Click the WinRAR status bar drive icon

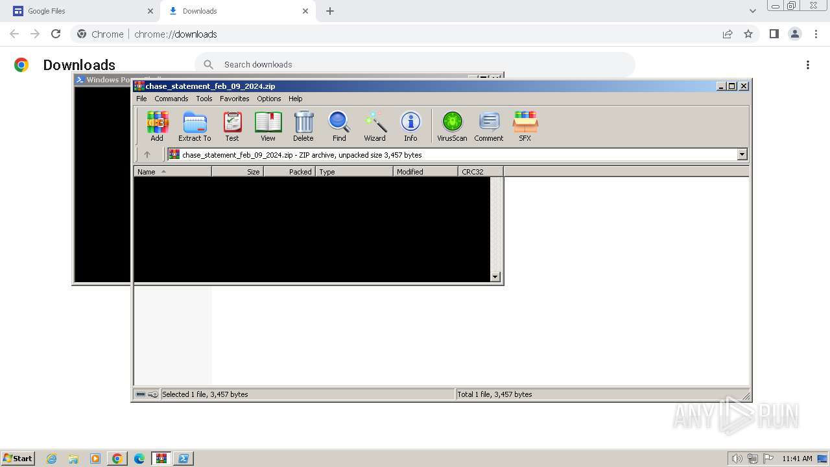point(141,394)
